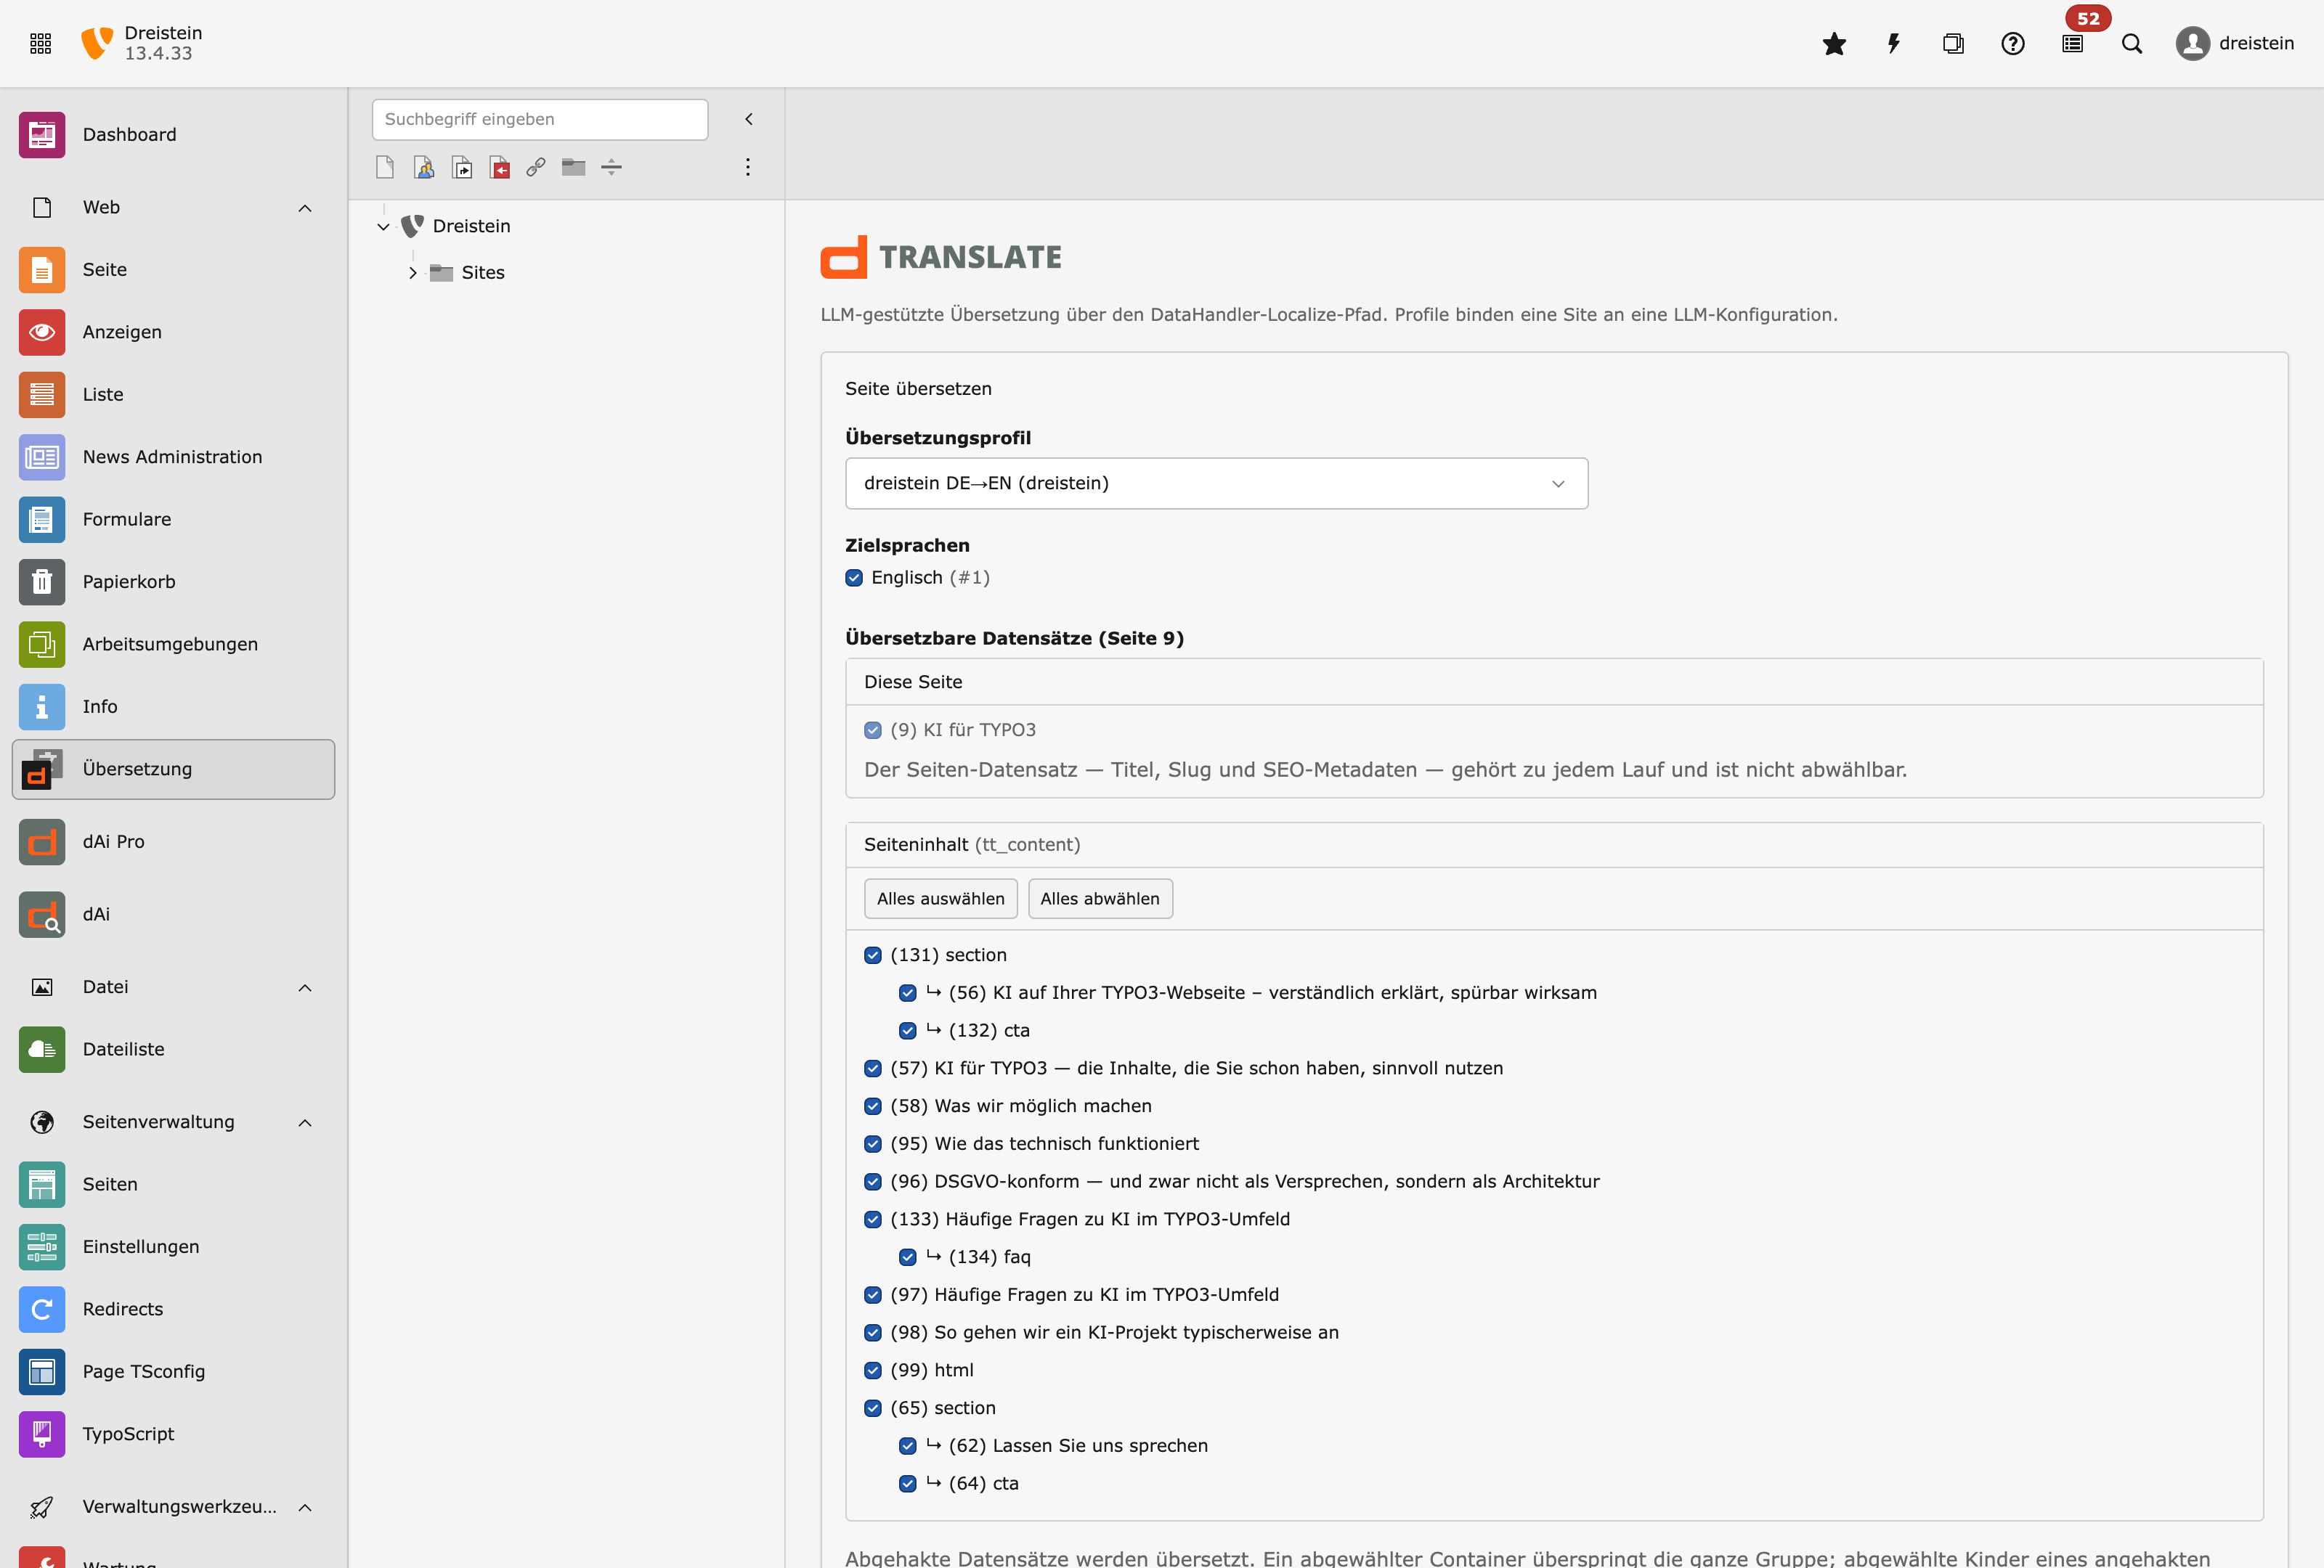
Task: Uncheck the (58) Was wir möglich machen checkbox
Action: (x=873, y=1106)
